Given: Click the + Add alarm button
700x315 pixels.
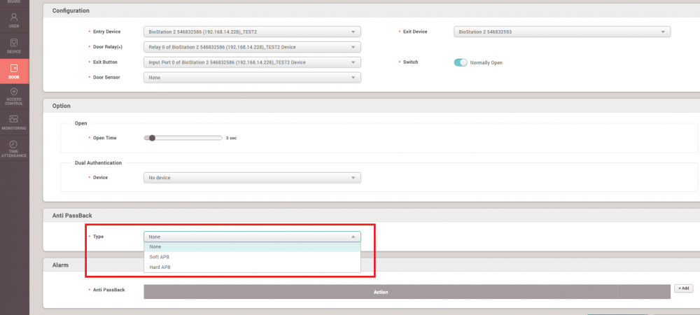Looking at the screenshot, I should coord(683,288).
